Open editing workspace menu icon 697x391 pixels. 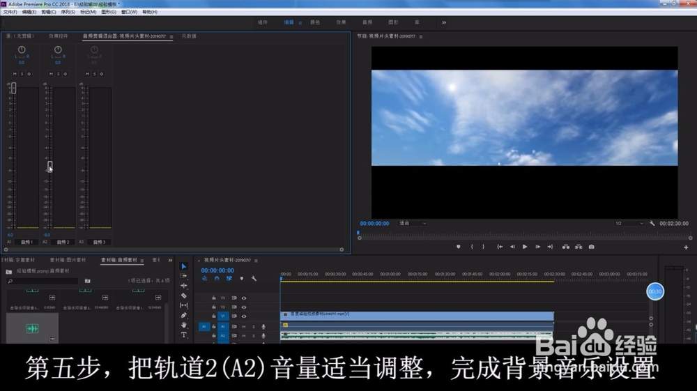(300, 23)
